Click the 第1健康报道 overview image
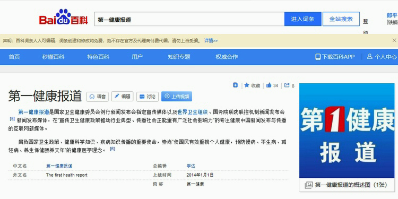Screen dimensions: 398x199 tap(347, 131)
